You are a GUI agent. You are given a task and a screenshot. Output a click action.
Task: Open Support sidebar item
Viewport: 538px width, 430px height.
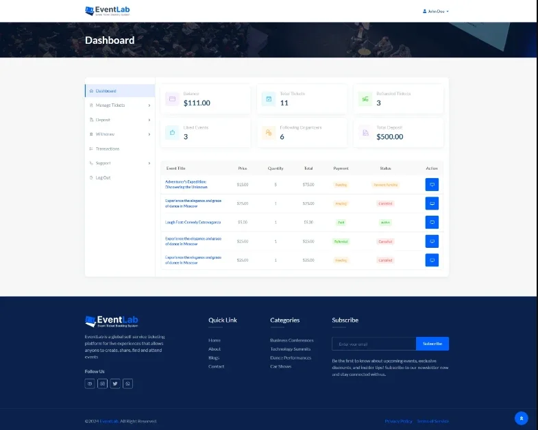(x=103, y=163)
